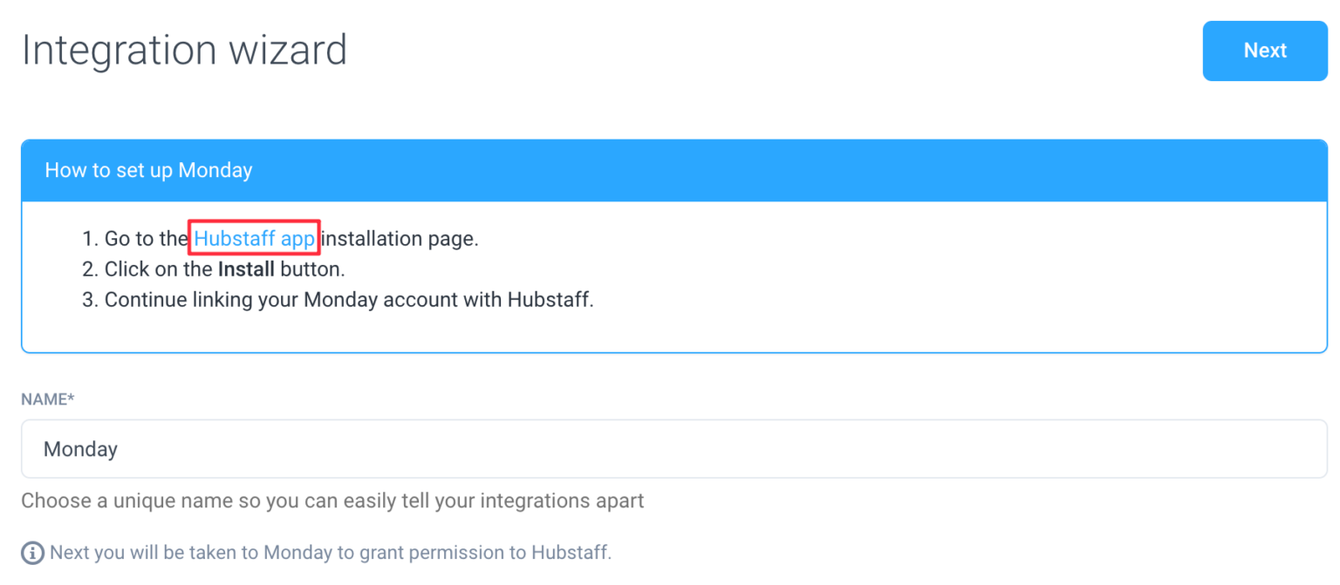Click the bold Install word in step 2
The image size is (1340, 585).
(x=247, y=269)
